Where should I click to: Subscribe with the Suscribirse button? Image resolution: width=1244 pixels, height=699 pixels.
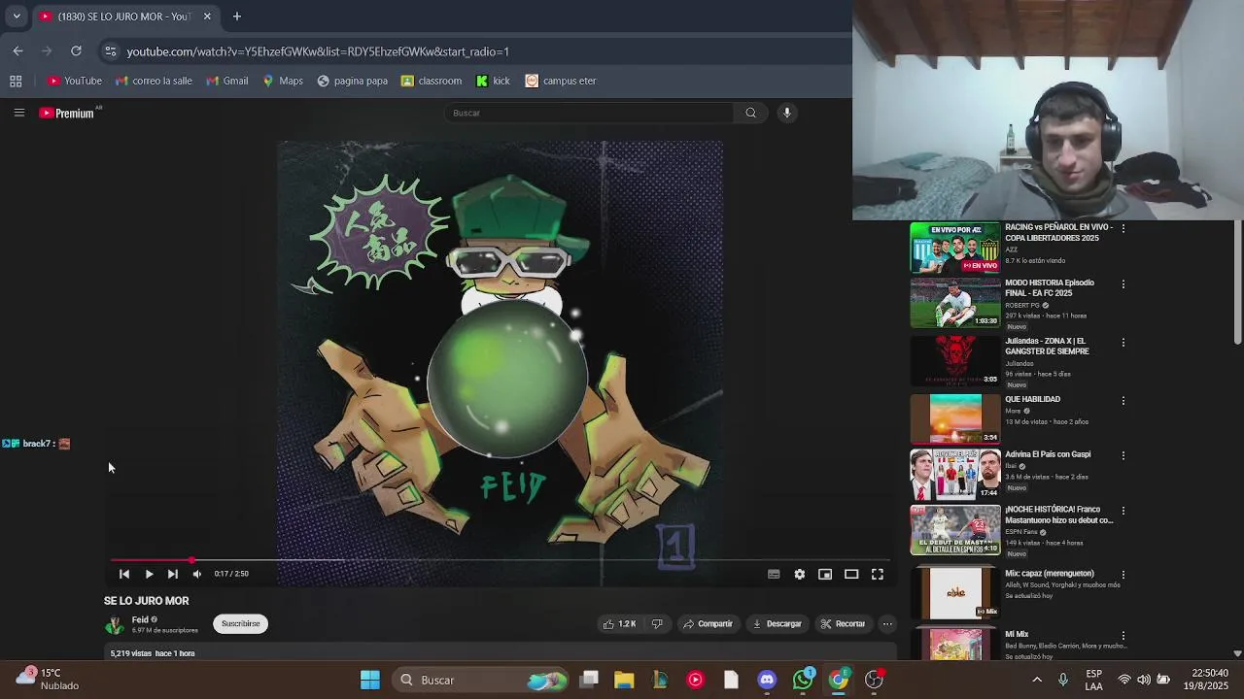[240, 624]
